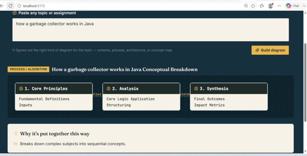Screen dimensions: 307x156
Task: Click the Impact Metrics row
Action: click(x=209, y=105)
